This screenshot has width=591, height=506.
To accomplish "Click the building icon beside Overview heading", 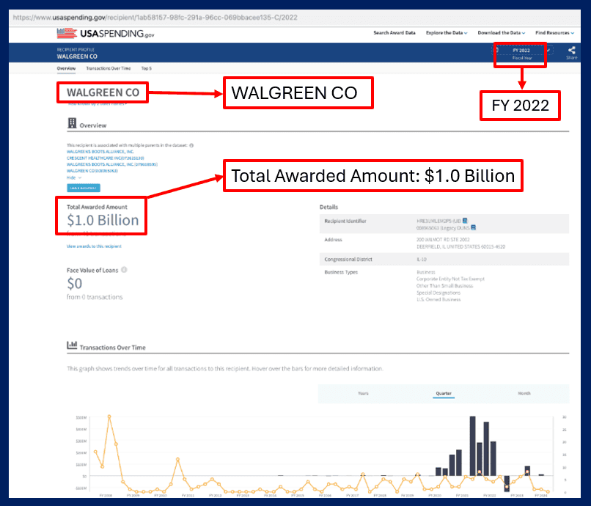I will [72, 123].
